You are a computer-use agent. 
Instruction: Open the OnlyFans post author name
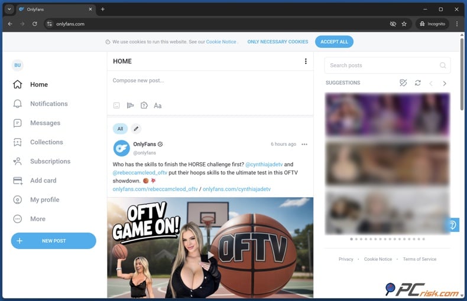pyautogui.click(x=145, y=144)
